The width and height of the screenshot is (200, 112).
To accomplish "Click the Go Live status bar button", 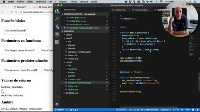I will point(121,110).
